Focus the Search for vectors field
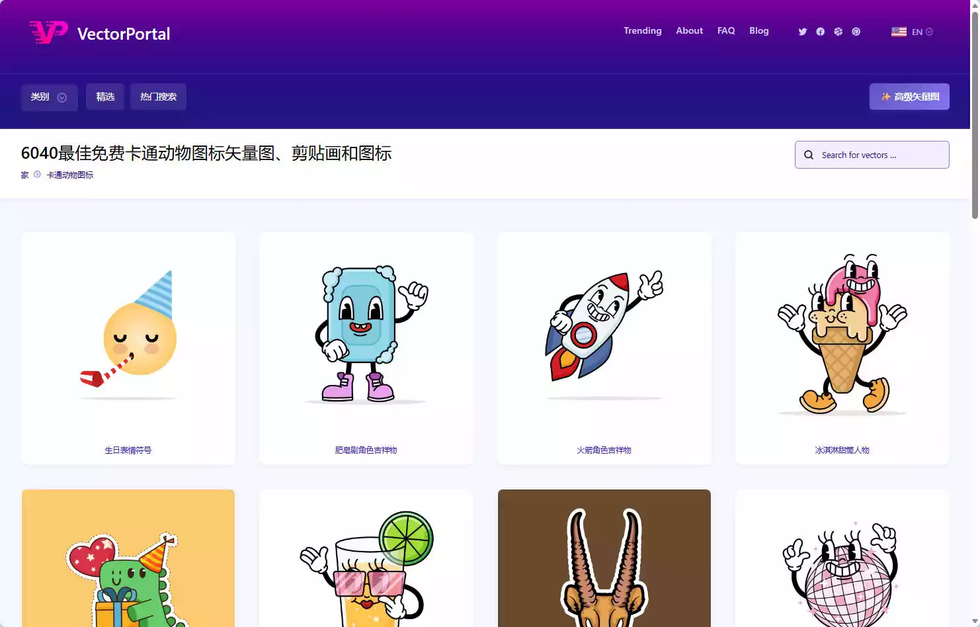The image size is (980, 627). [x=872, y=155]
